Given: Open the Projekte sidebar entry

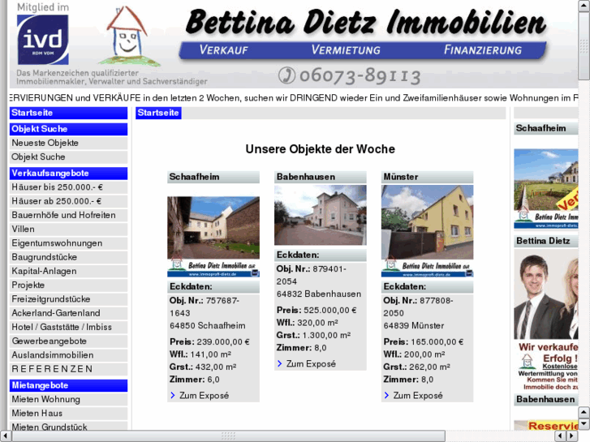Looking at the screenshot, I should [68, 285].
